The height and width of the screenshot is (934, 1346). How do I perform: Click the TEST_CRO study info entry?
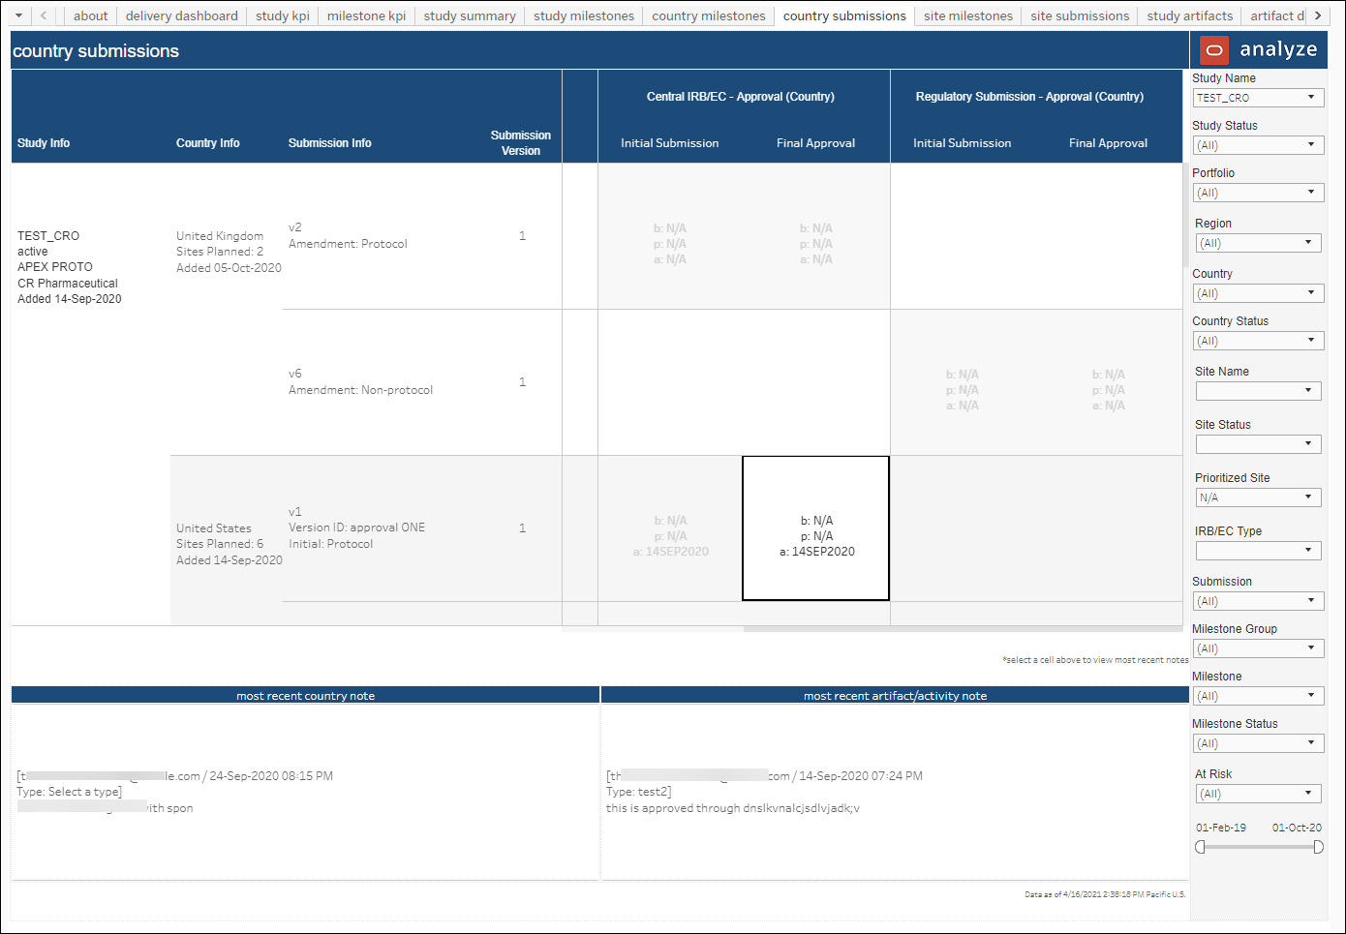(69, 267)
